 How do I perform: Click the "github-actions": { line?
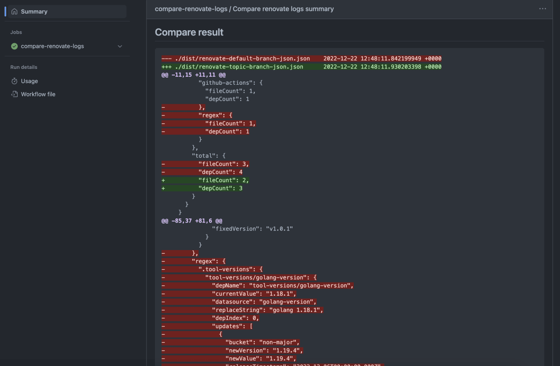pyautogui.click(x=231, y=83)
